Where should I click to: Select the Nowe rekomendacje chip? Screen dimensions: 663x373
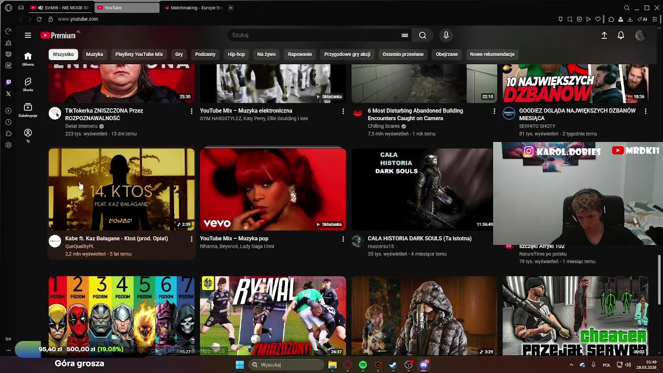tap(492, 54)
